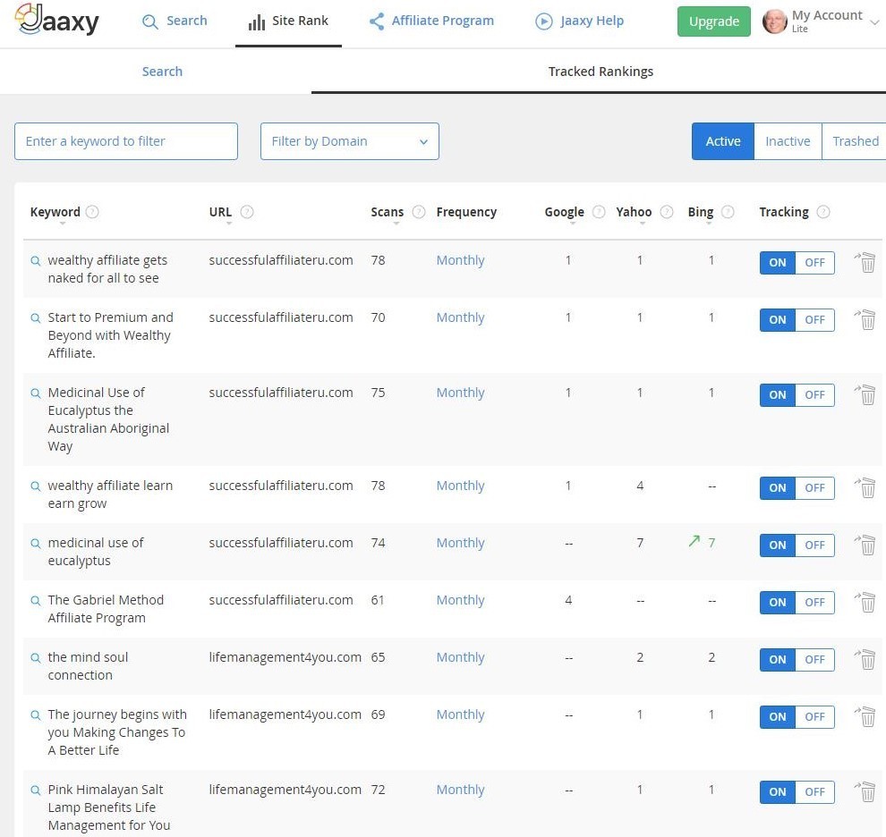The height and width of the screenshot is (837, 886).
Task: Change Monthly frequency for 'the mind soul connection'
Action: [x=460, y=657]
